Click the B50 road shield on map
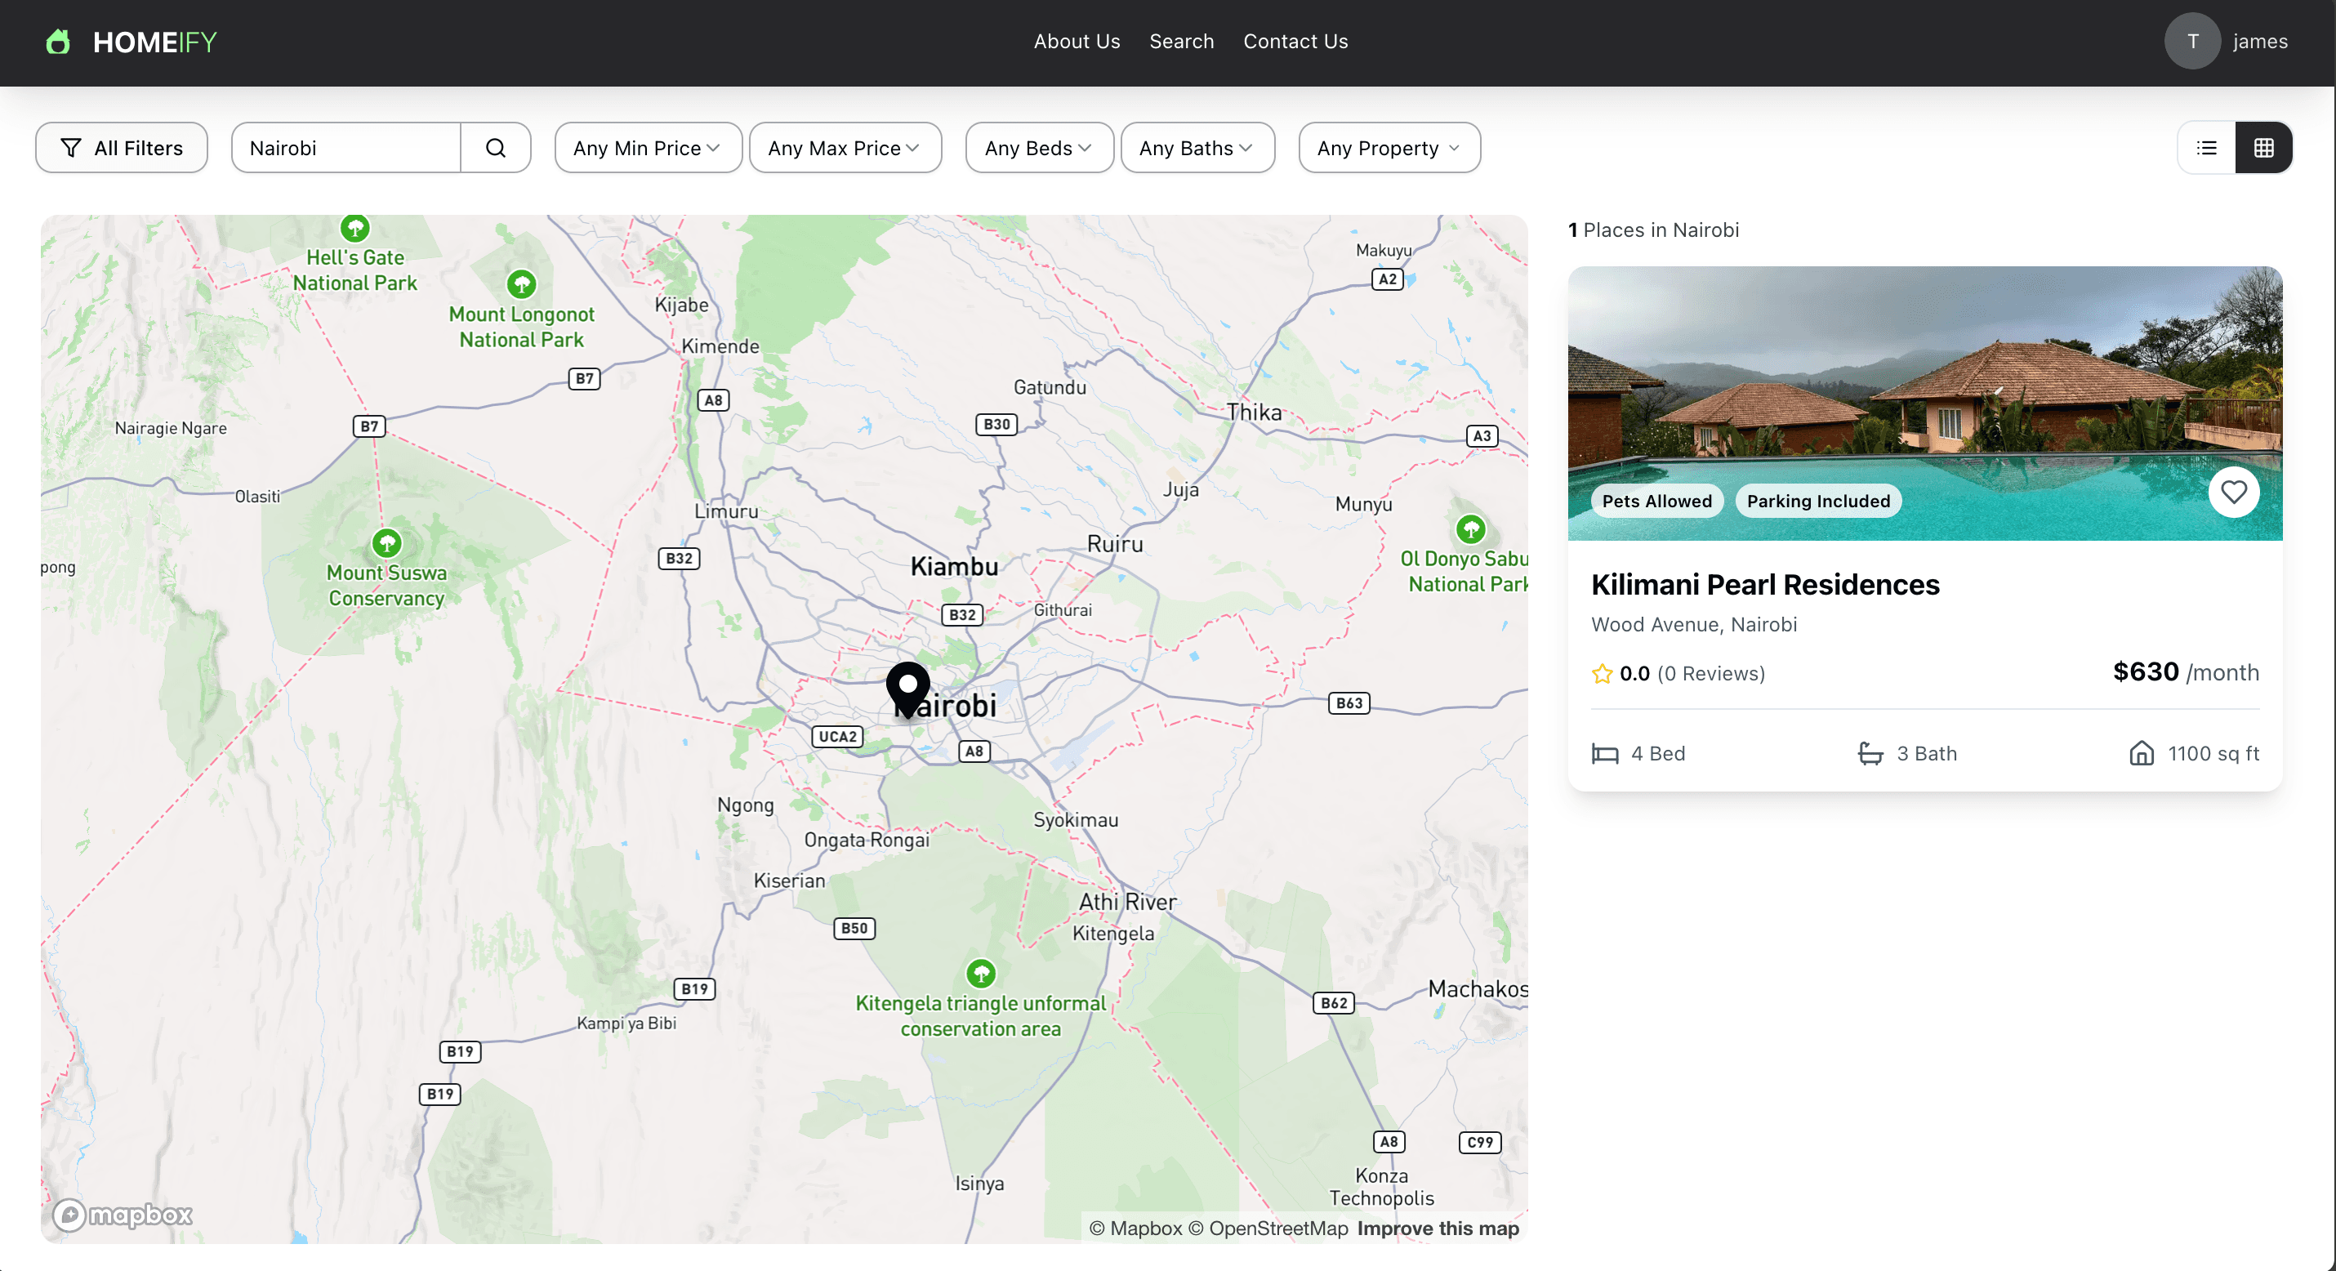This screenshot has width=2336, height=1271. pyautogui.click(x=854, y=928)
